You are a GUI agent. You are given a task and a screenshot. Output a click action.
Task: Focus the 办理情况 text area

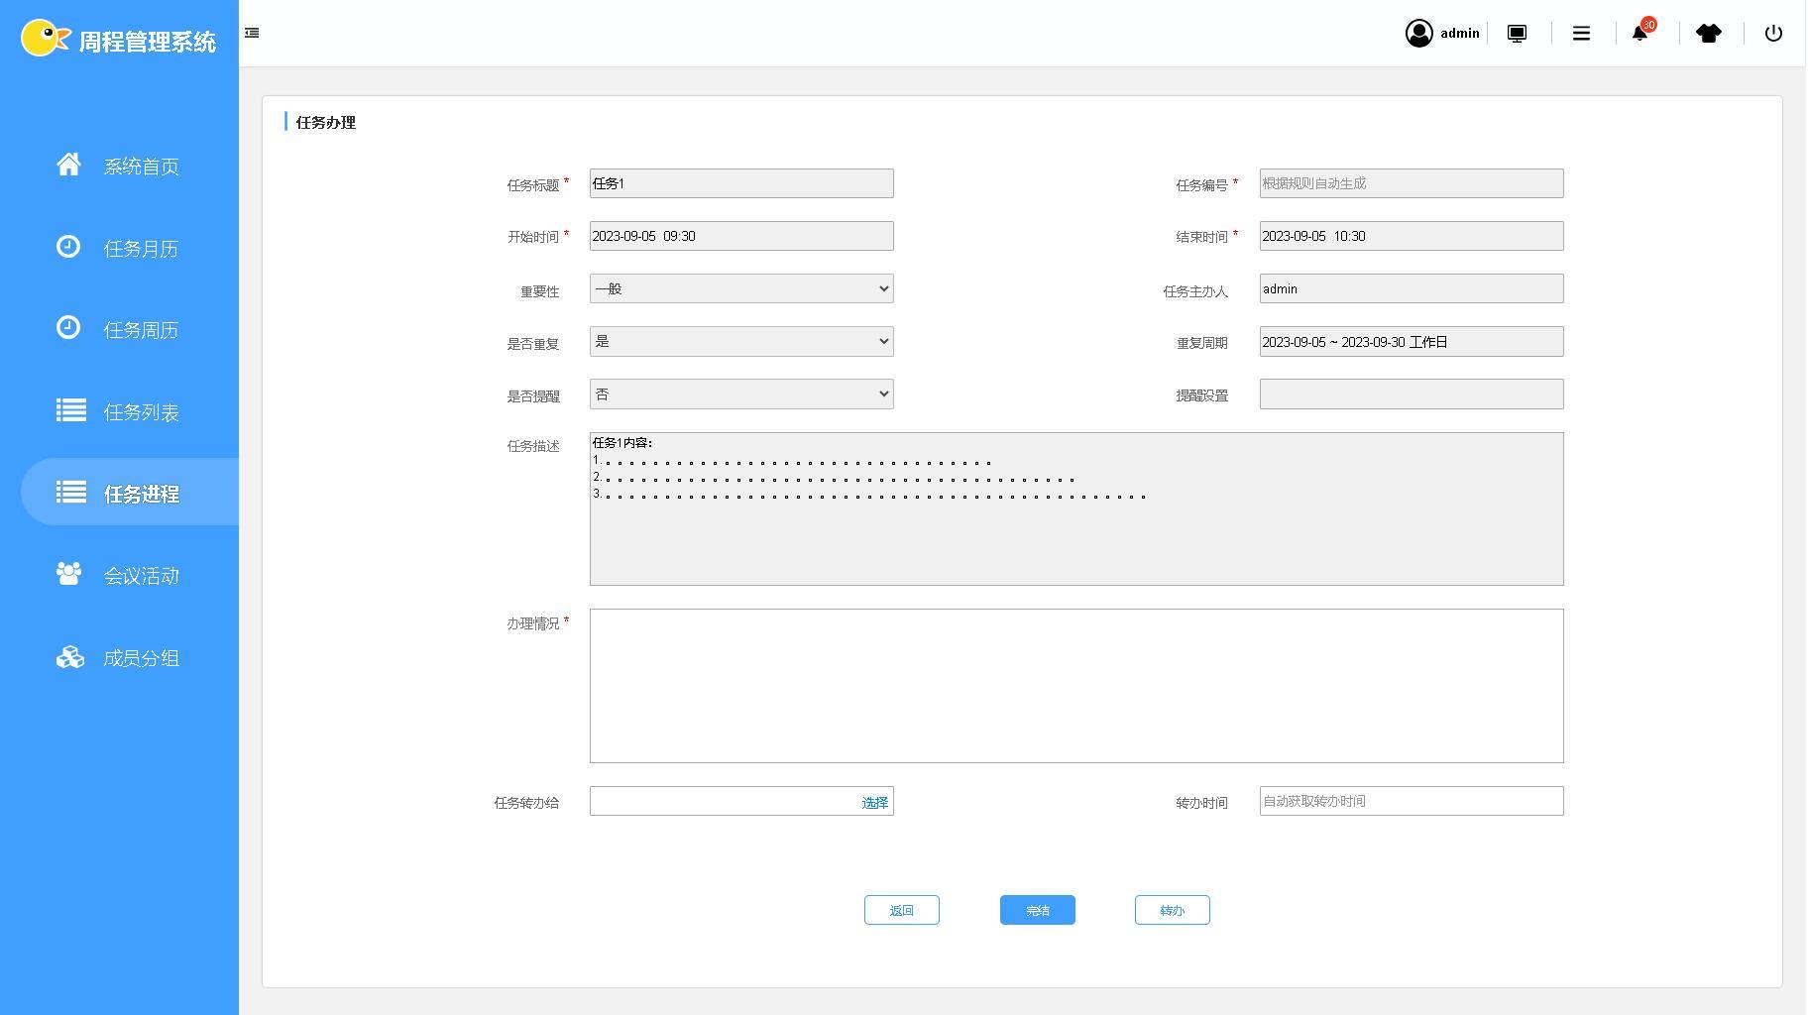(x=1075, y=686)
